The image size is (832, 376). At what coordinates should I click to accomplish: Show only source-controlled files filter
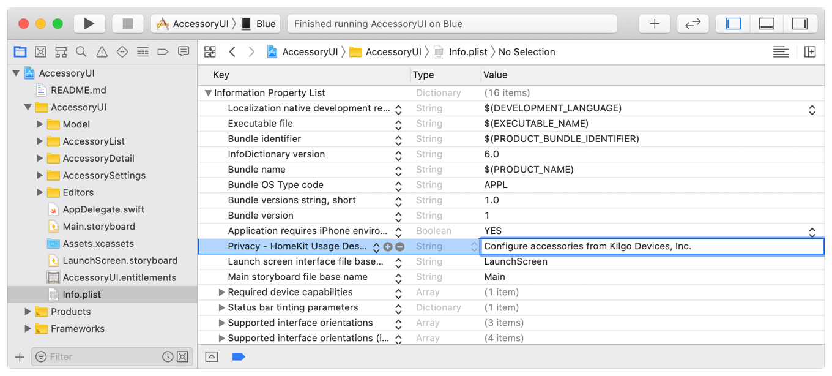pos(182,356)
